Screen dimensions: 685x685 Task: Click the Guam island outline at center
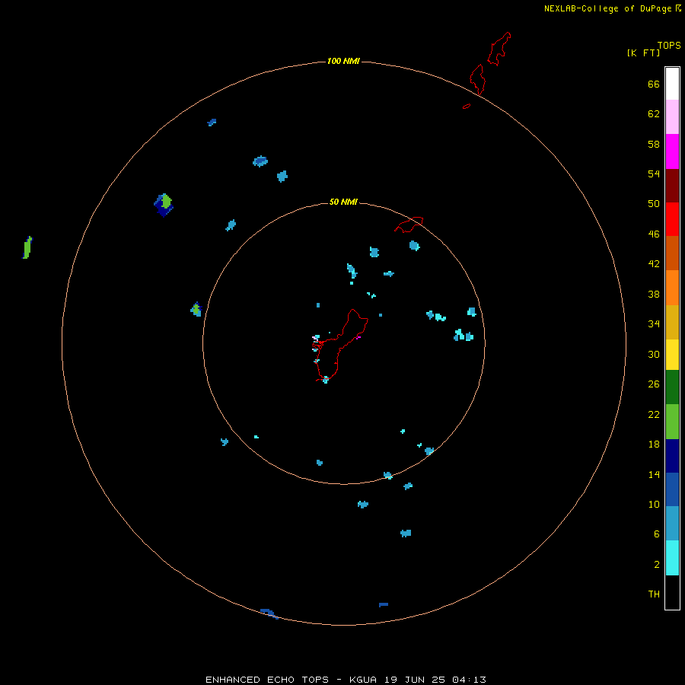click(342, 345)
